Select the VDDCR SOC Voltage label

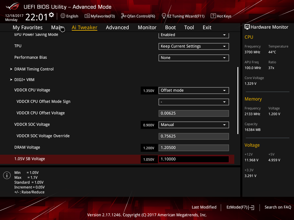[x=32, y=124]
